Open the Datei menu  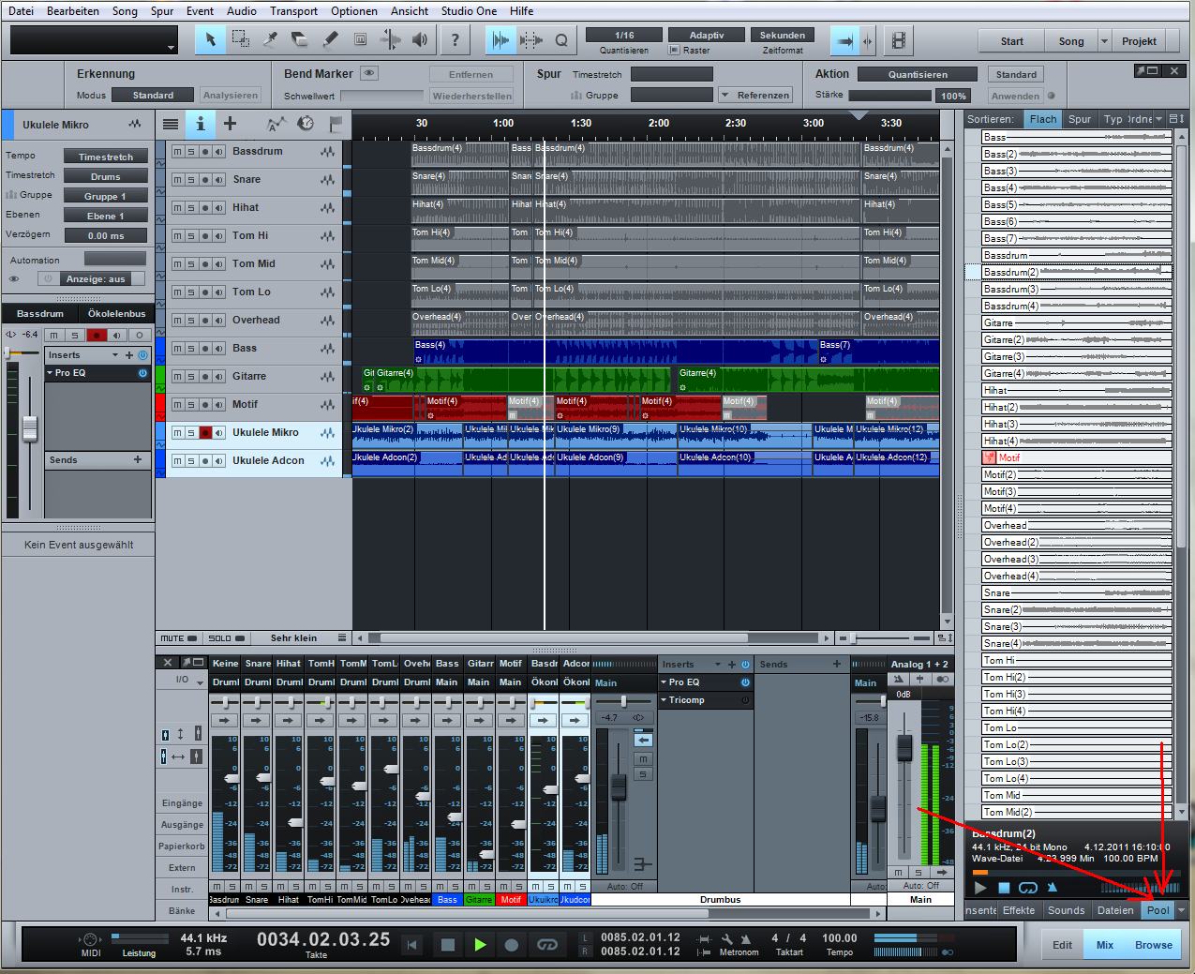[x=20, y=11]
